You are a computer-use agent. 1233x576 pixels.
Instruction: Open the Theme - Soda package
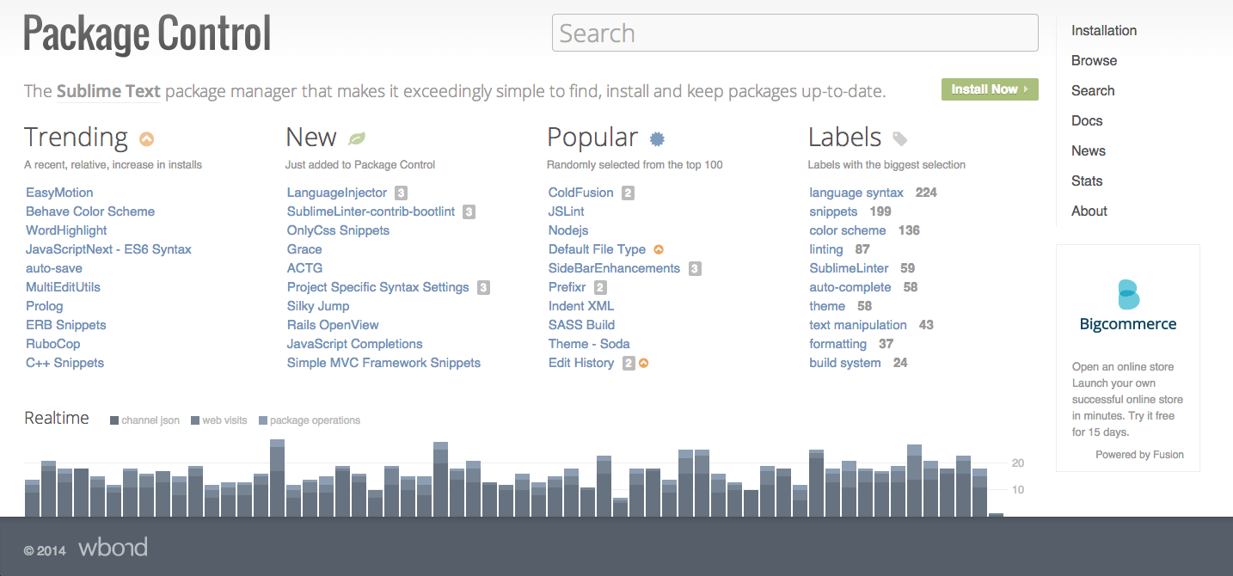[589, 344]
